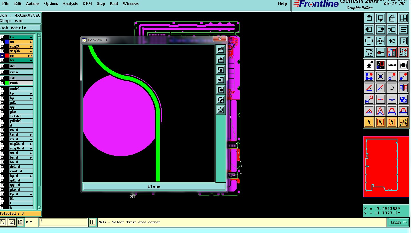Click the Popview top window-link icon
Viewport: 412px width, 233px height.
click(221, 50)
